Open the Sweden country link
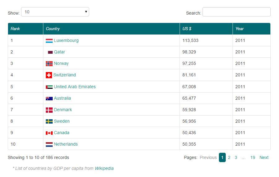This screenshot has width=279, height=177. (62, 121)
